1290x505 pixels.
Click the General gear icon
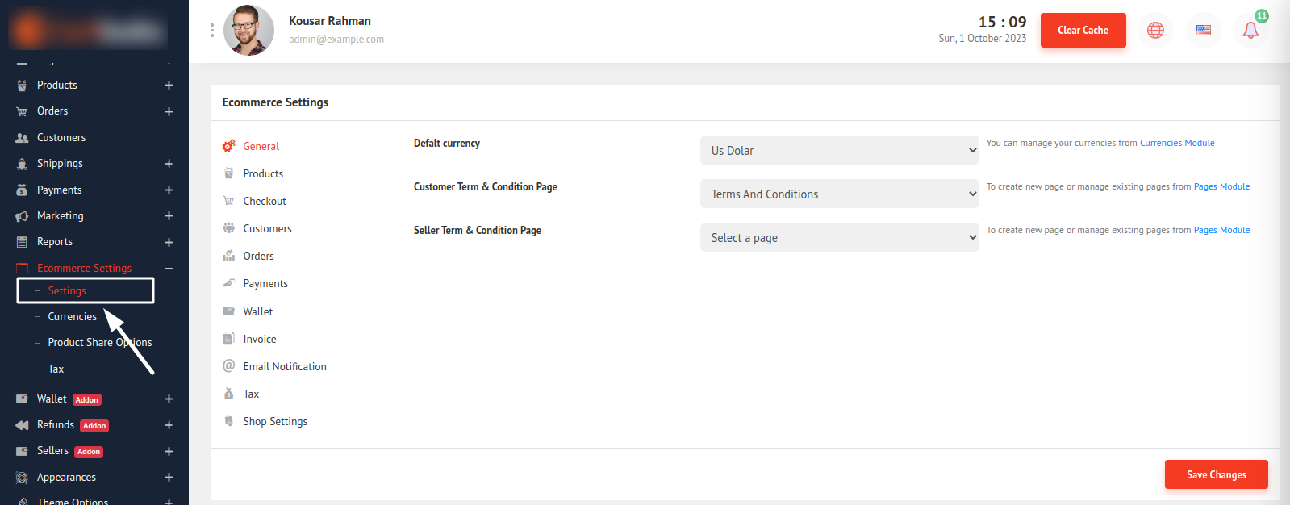229,146
